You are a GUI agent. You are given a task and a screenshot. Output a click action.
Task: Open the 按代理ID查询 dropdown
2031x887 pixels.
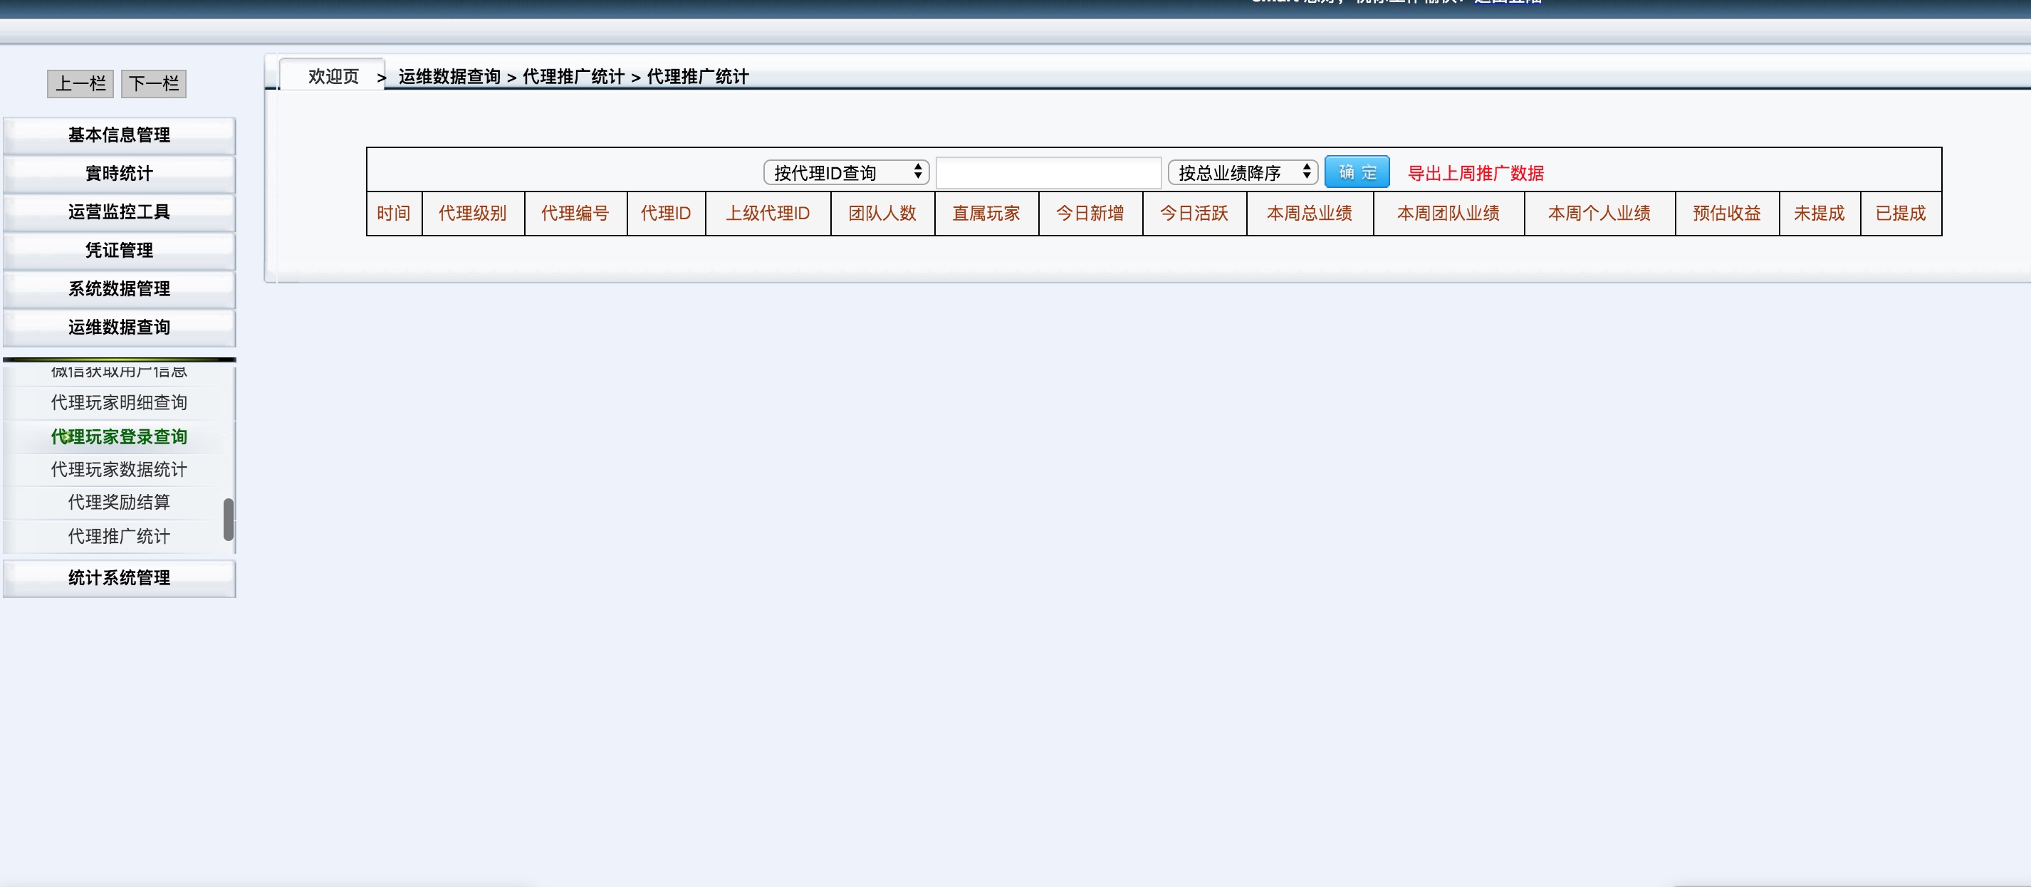[845, 173]
